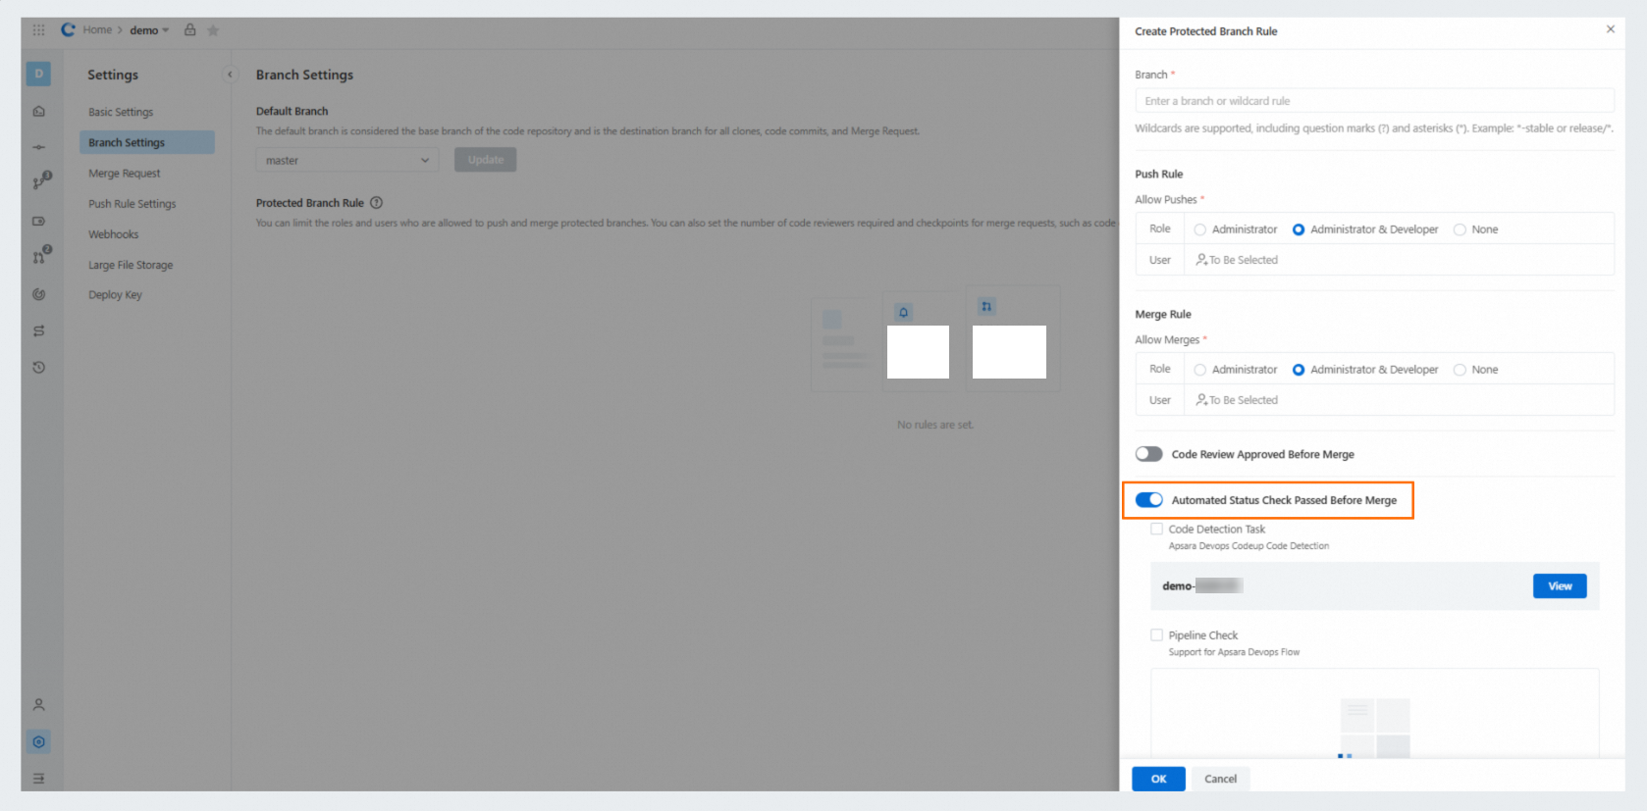Close the Create Protected Branch Rule panel
The image size is (1647, 811).
coord(1611,29)
